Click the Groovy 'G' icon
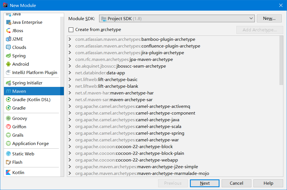This screenshot has height=190, width=287. coord(8,118)
